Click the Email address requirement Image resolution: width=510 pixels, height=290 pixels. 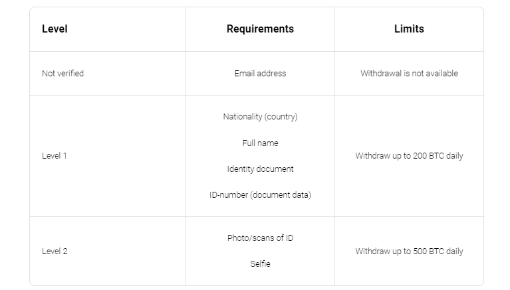[260, 74]
